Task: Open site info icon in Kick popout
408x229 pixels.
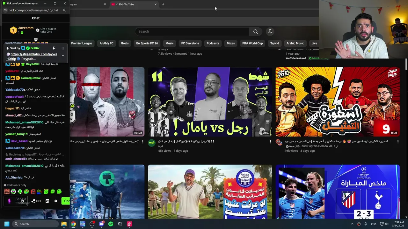Action: pos(5,10)
